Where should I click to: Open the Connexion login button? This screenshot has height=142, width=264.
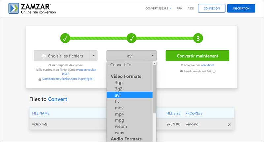click(x=212, y=8)
